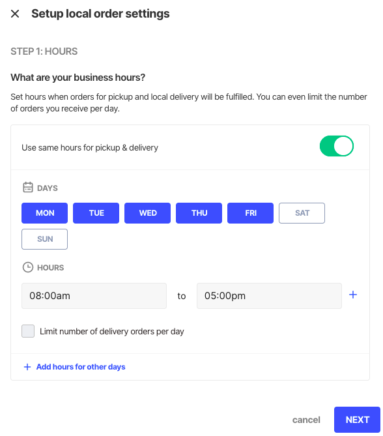Deselect WED day button
The width and height of the screenshot is (383, 436).
pyautogui.click(x=147, y=213)
